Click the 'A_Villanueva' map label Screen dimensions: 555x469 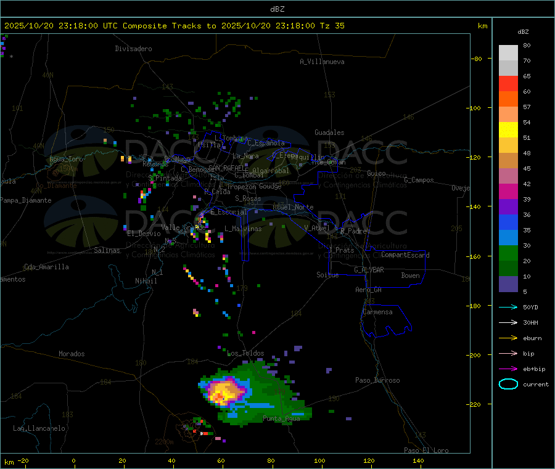point(322,62)
